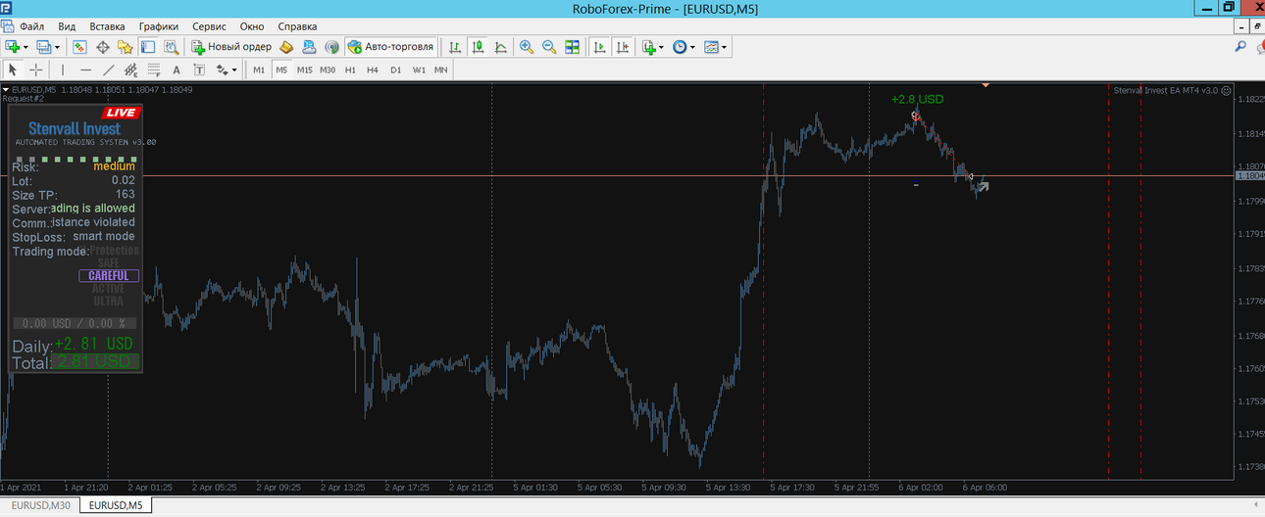Draw a vertical line tool
This screenshot has height=517, width=1265.
point(63,70)
